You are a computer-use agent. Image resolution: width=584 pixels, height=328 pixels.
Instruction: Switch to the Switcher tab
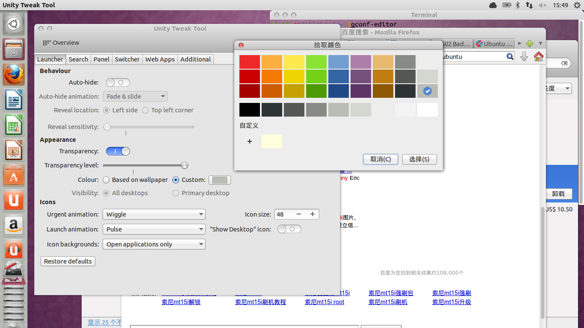point(127,59)
